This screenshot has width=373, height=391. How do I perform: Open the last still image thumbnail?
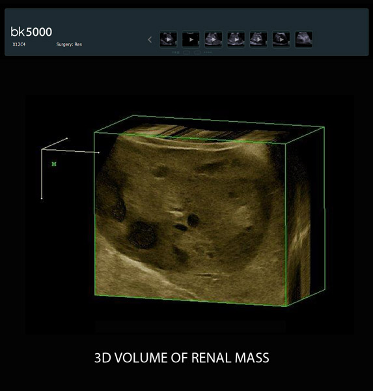pyautogui.click(x=304, y=39)
